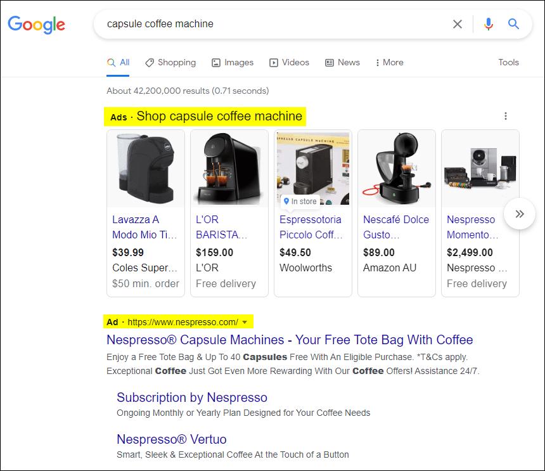Click the $50 min. order note
Viewport: 545px width, 471px height.
click(146, 283)
